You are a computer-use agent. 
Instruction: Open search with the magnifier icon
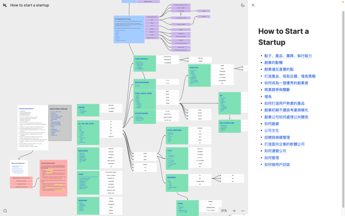tap(5, 211)
